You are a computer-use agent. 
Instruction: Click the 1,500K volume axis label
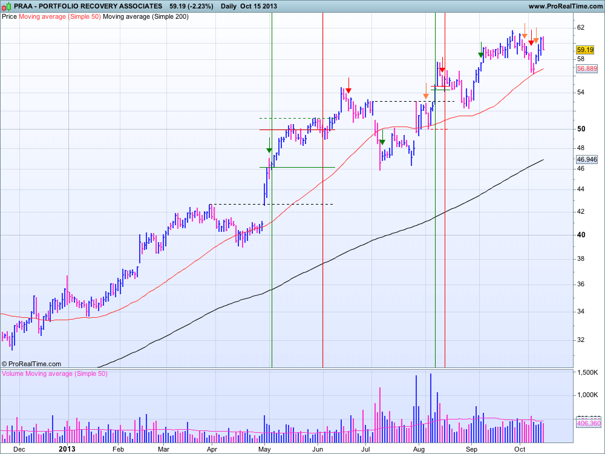click(587, 372)
